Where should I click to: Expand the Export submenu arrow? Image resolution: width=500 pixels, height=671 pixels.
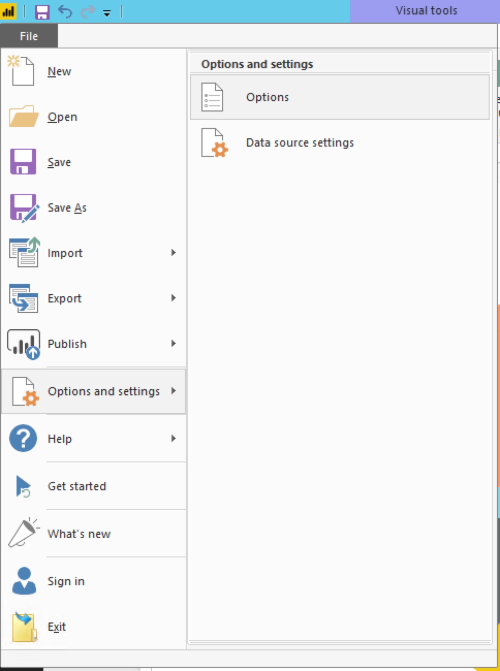[174, 298]
